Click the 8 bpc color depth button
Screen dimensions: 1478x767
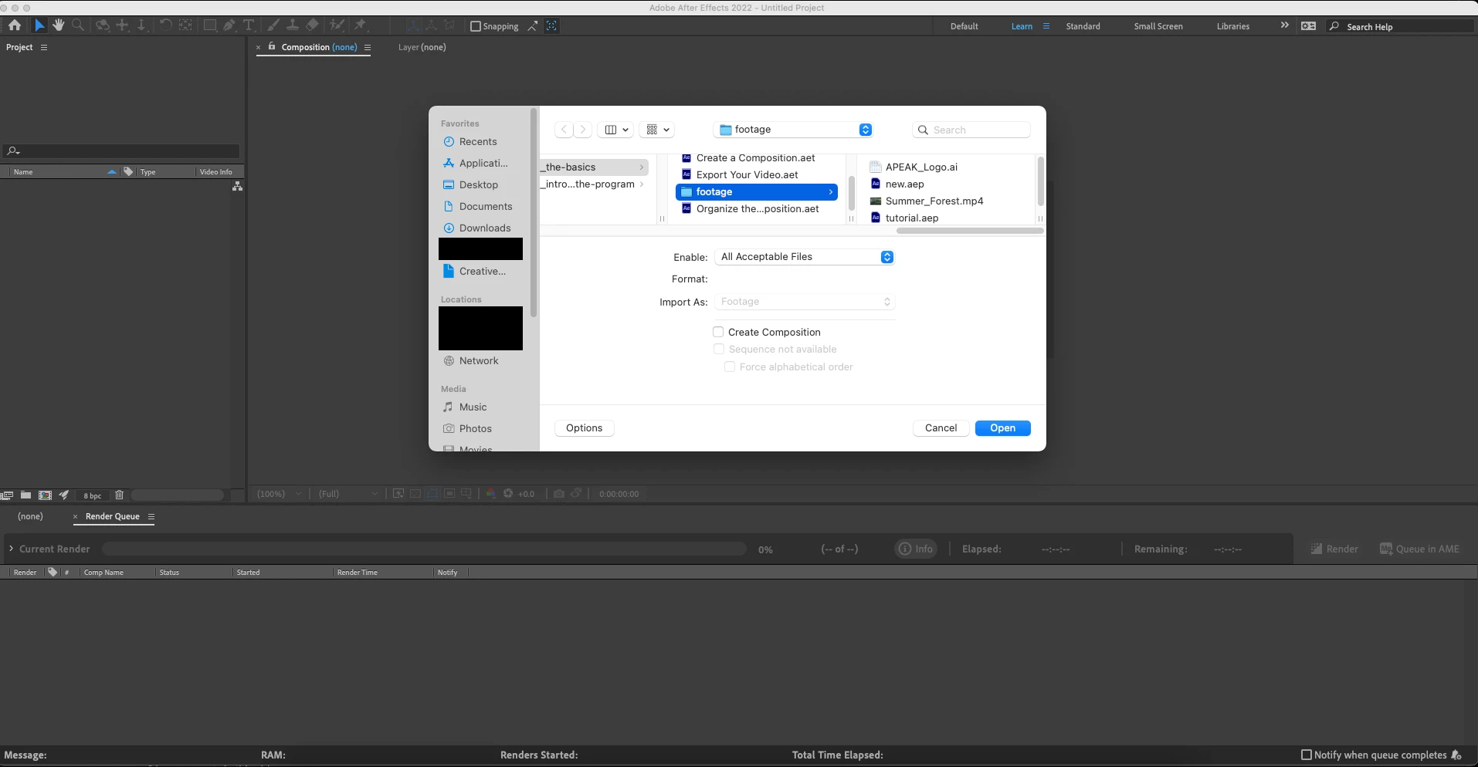[x=92, y=495]
